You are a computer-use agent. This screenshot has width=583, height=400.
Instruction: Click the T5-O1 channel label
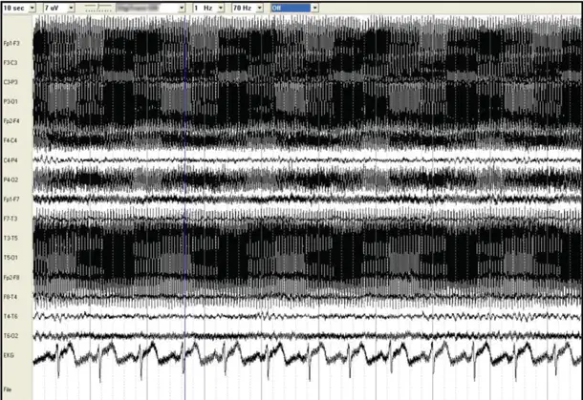11,258
